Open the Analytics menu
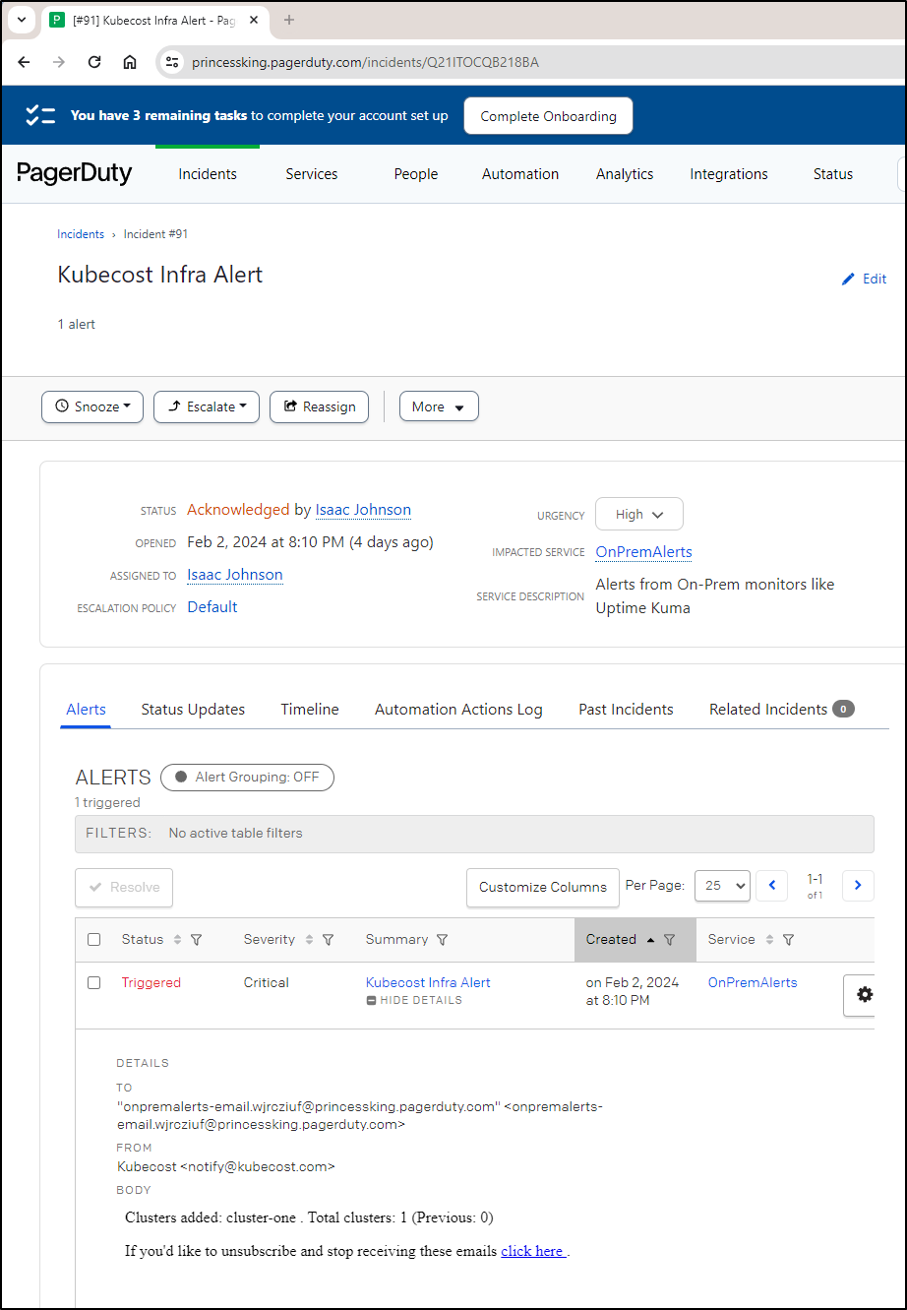907x1310 pixels. [x=625, y=174]
